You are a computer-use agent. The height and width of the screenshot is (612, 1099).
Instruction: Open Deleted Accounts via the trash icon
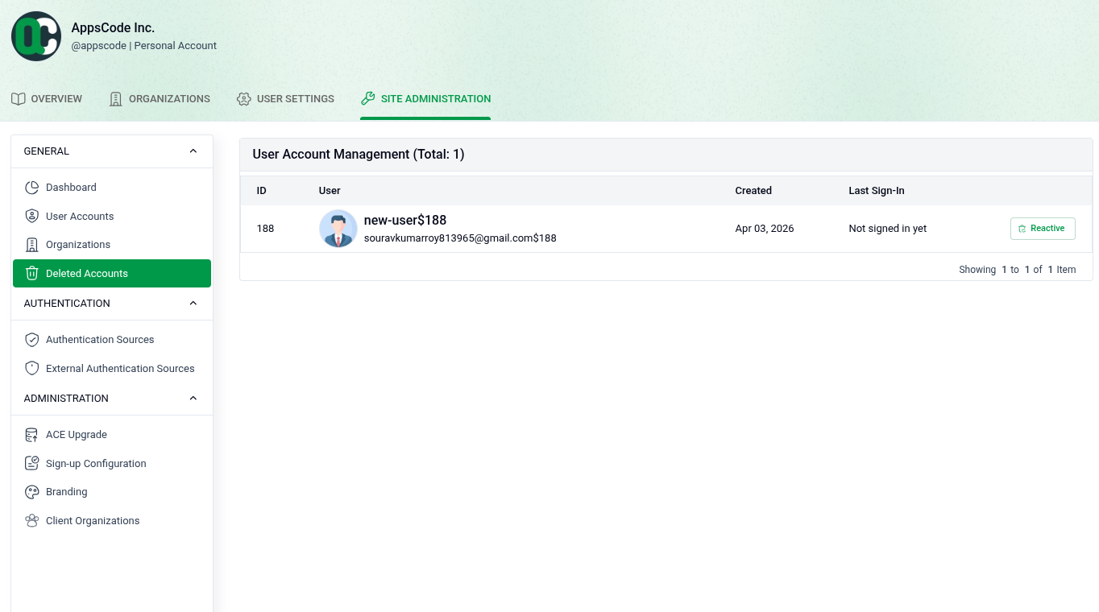coord(31,273)
